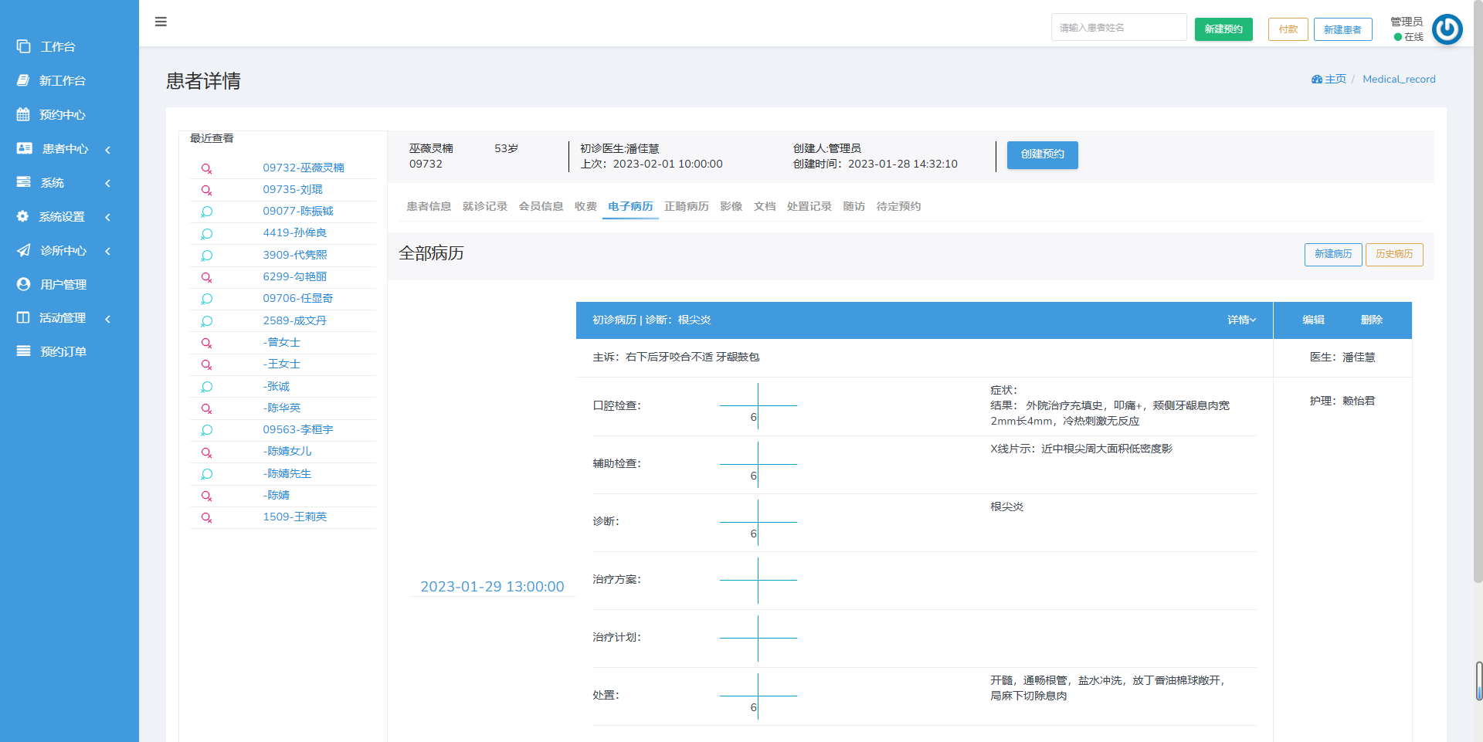Click the 系统 server icon
The height and width of the screenshot is (742, 1483).
tap(24, 182)
